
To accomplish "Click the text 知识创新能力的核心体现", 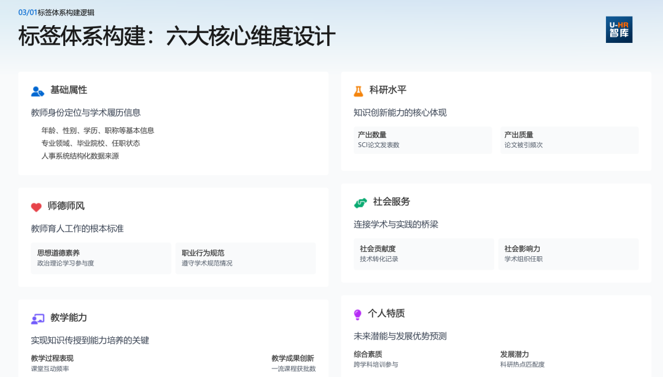I will point(400,113).
